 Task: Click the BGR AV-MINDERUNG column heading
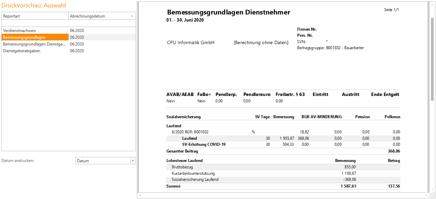click(322, 117)
